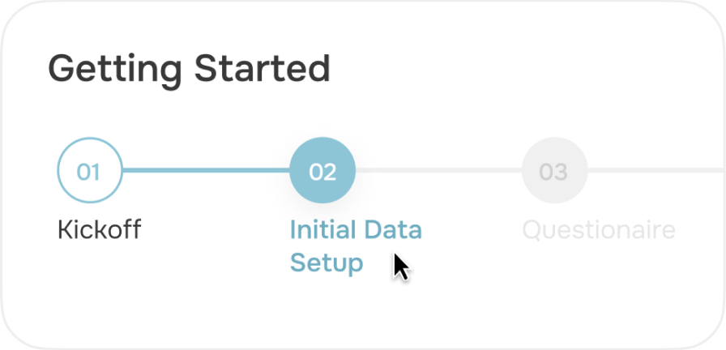Click the word "Started" in the heading
The height and width of the screenshot is (350, 726).
point(262,69)
